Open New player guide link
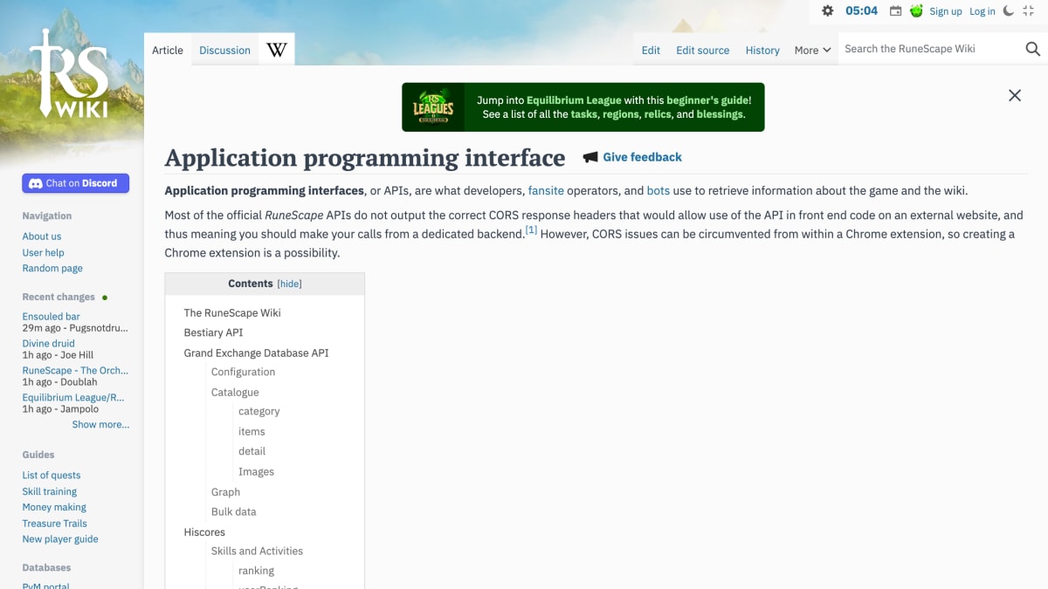The width and height of the screenshot is (1048, 589). [60, 539]
